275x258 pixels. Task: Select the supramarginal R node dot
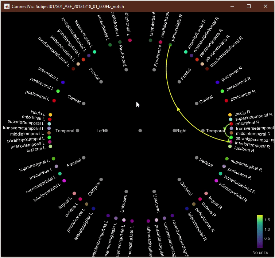(x=227, y=159)
